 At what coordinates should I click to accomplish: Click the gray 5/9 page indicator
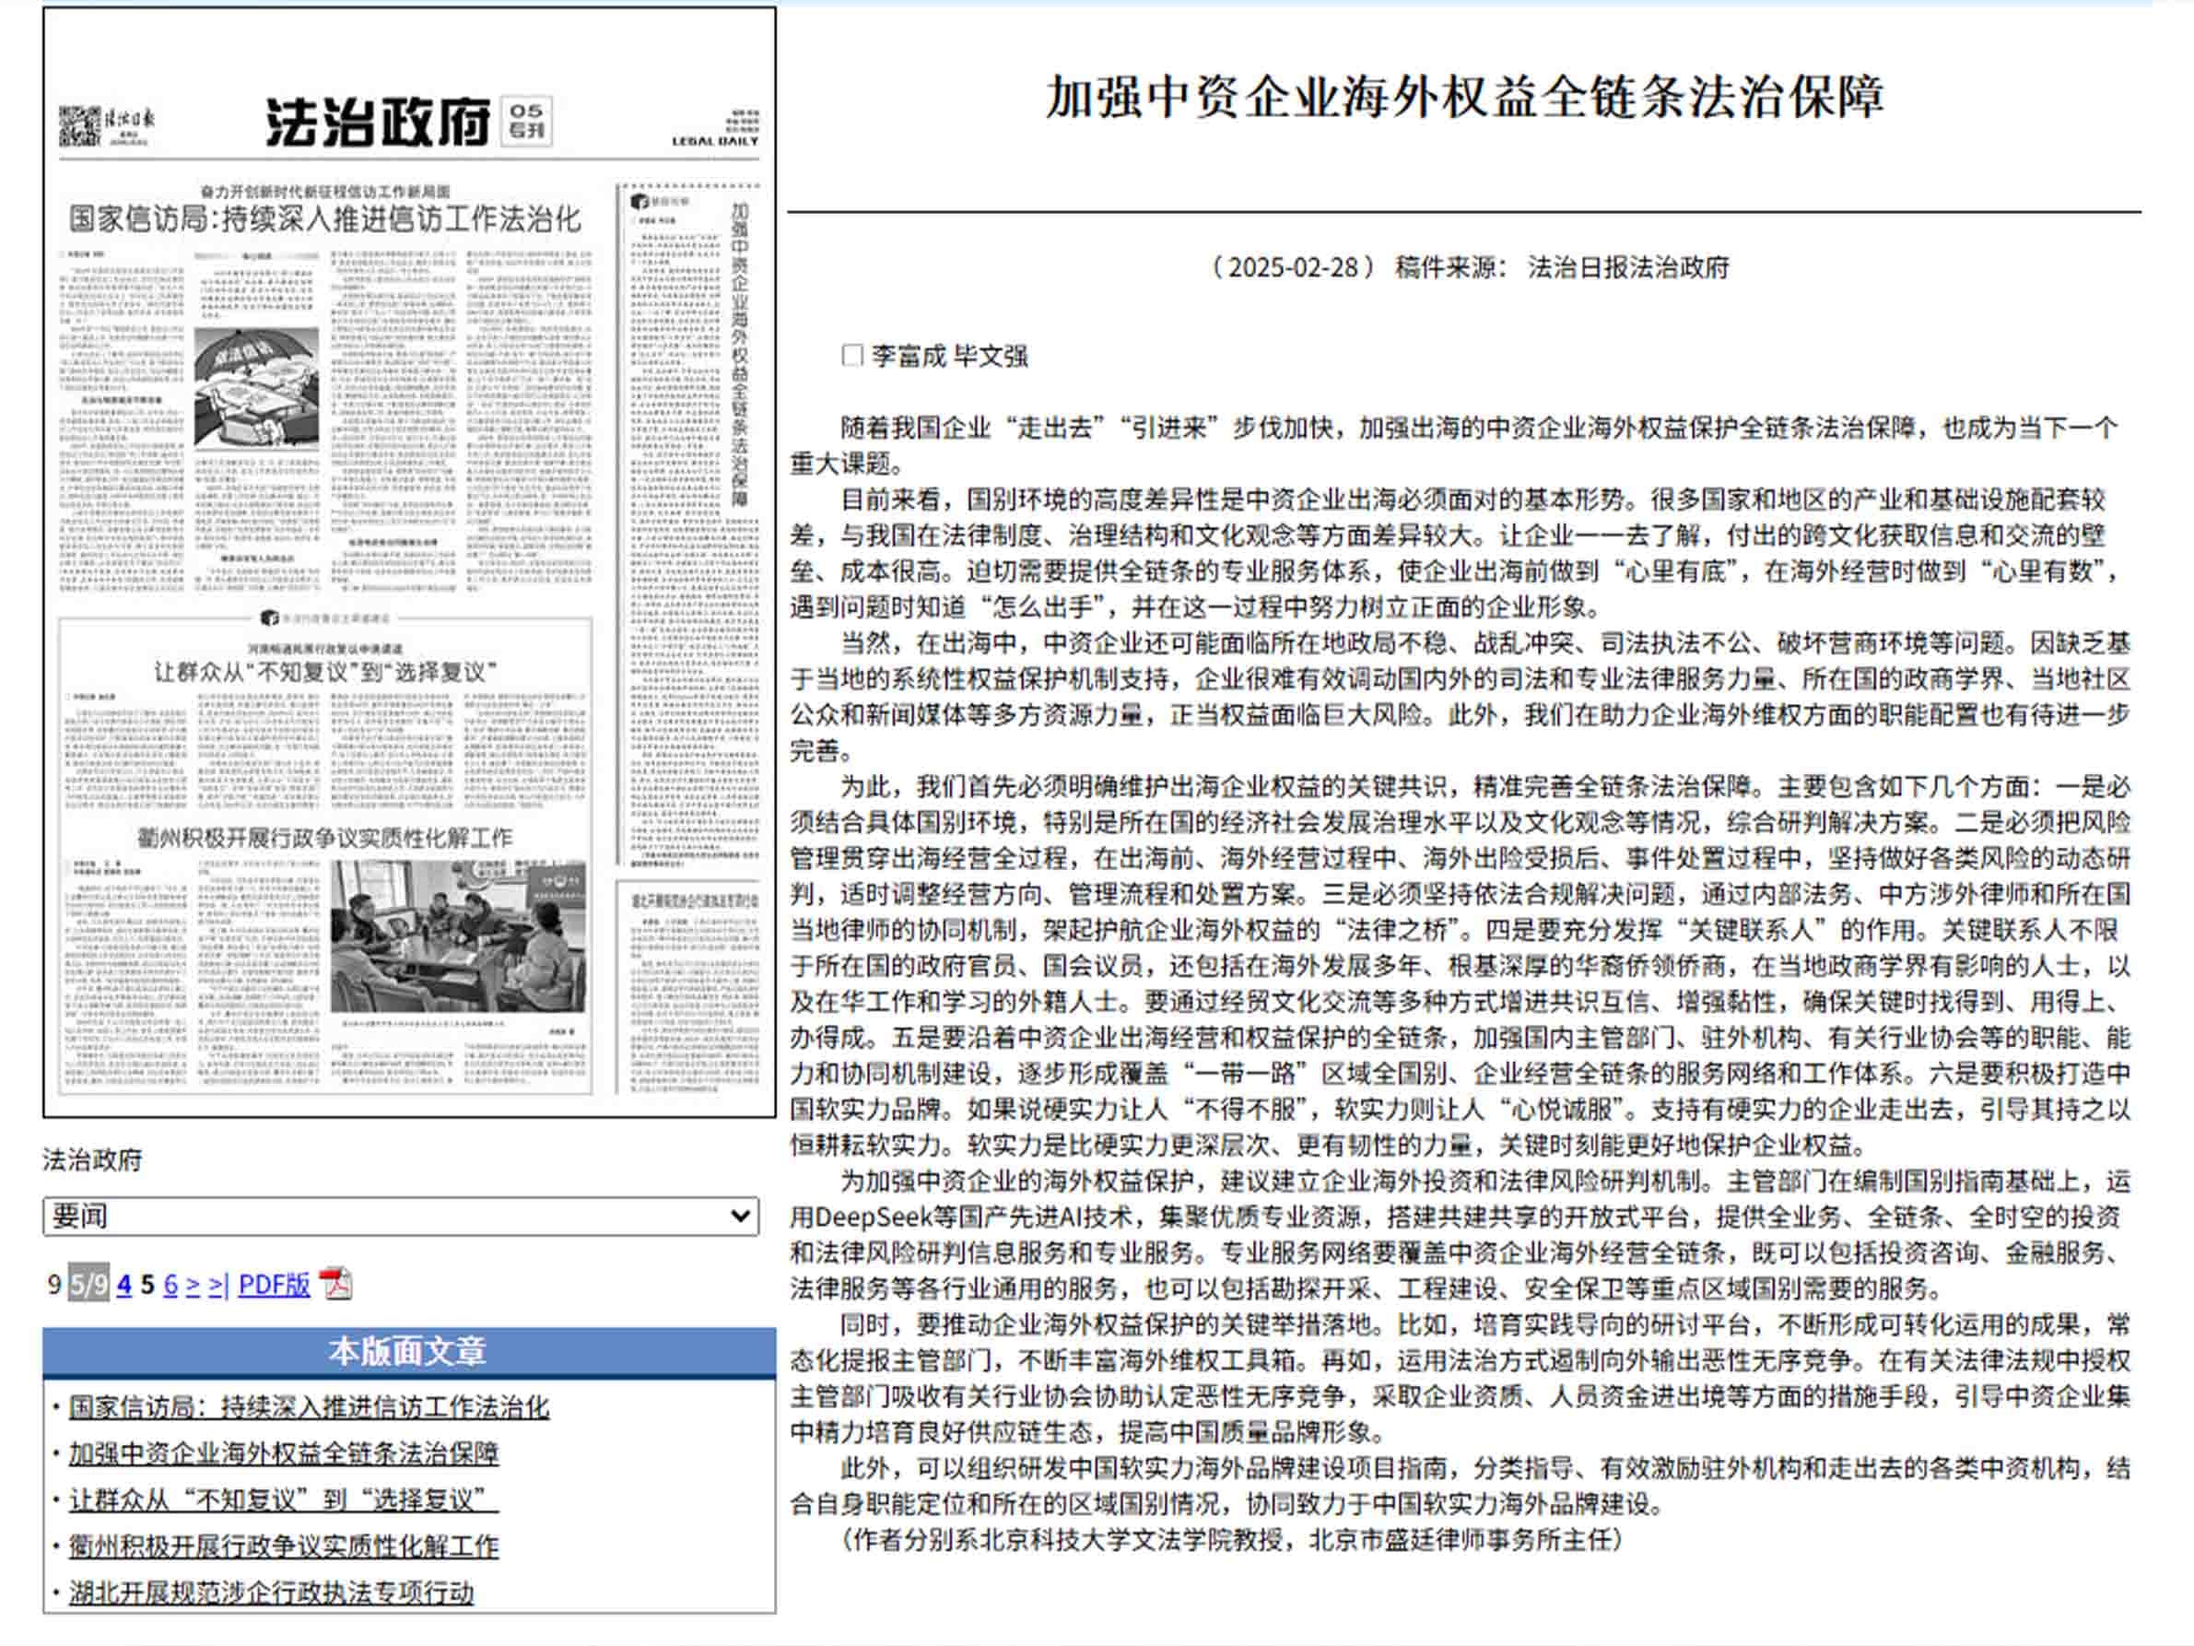[88, 1285]
